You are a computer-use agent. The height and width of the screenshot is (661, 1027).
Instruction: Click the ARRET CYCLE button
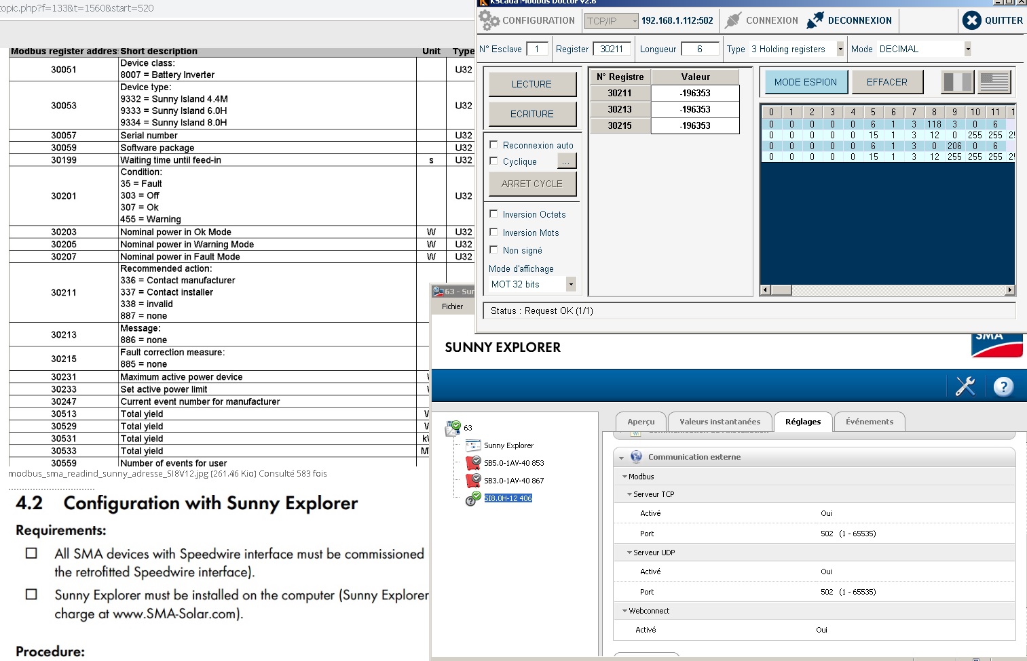pyautogui.click(x=532, y=184)
